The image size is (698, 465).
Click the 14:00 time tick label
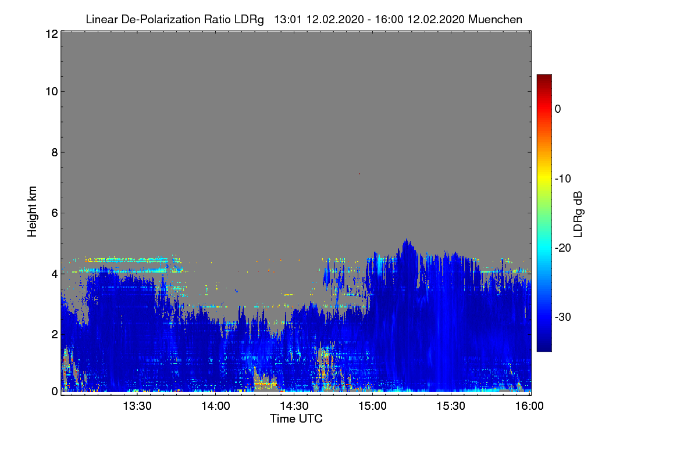[215, 406]
